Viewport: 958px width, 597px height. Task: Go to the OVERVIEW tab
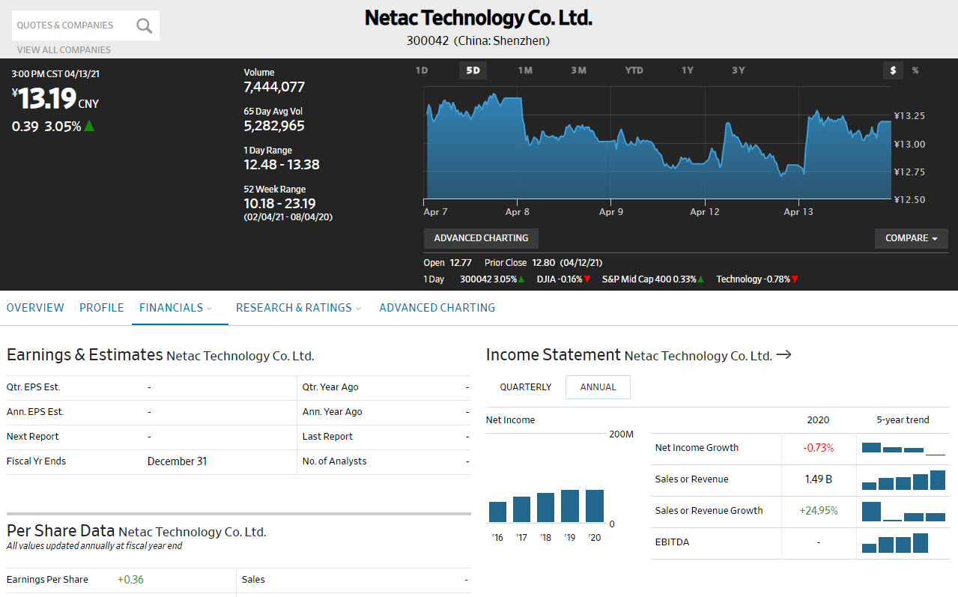pyautogui.click(x=35, y=308)
